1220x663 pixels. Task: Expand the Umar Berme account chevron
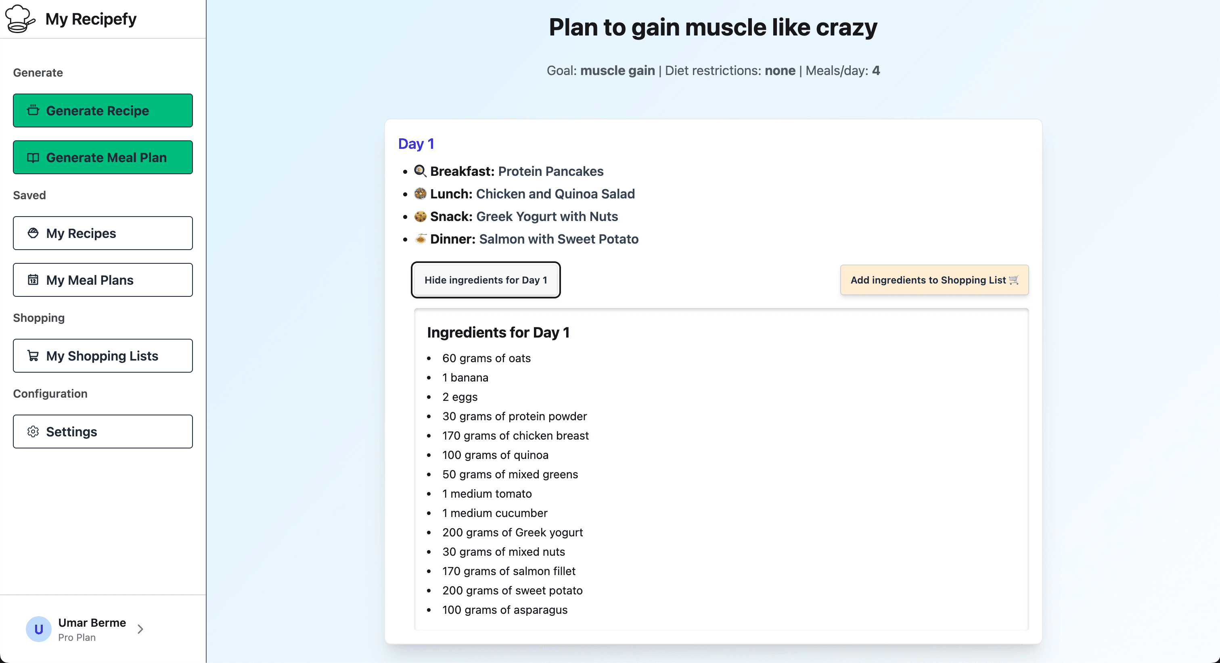pos(140,629)
